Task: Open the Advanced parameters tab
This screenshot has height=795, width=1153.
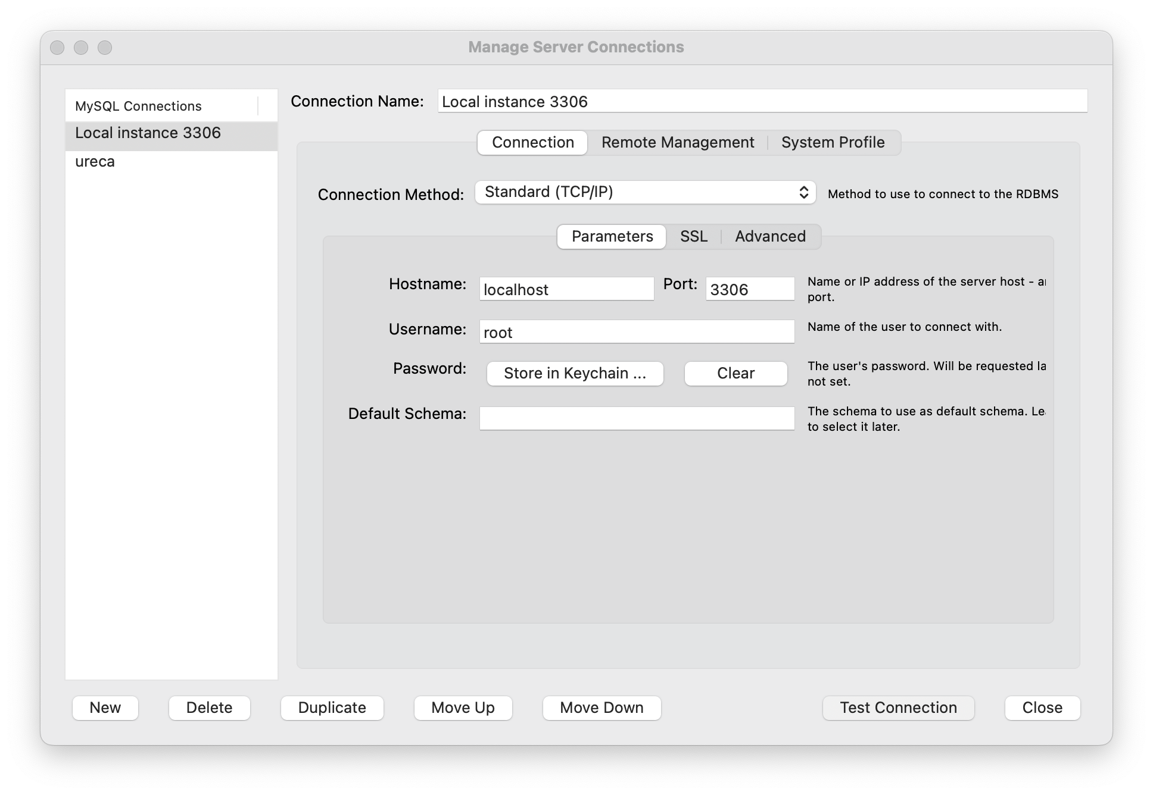Action: click(769, 237)
